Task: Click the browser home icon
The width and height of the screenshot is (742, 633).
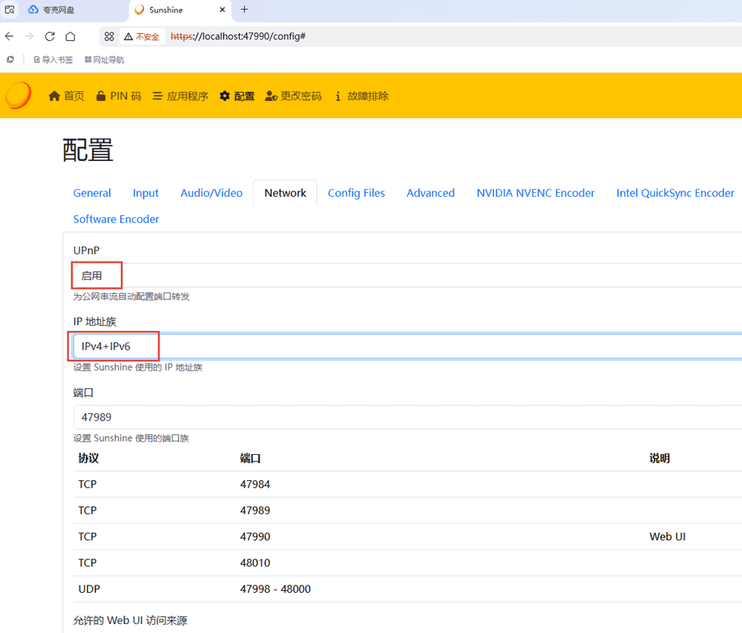Action: [70, 36]
